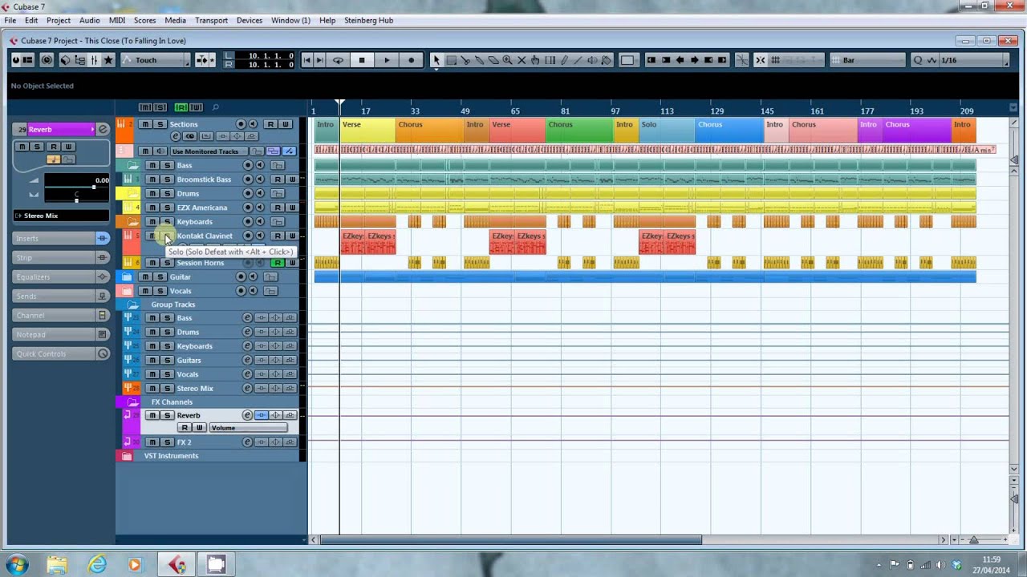Go to next marker in transport
1027x577 pixels.
320,60
